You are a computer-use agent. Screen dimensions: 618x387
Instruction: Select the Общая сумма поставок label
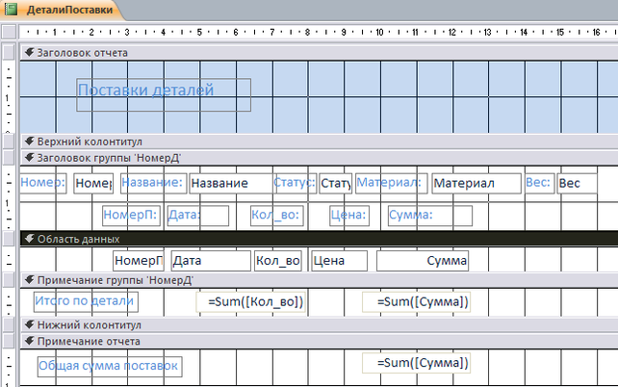(x=110, y=367)
